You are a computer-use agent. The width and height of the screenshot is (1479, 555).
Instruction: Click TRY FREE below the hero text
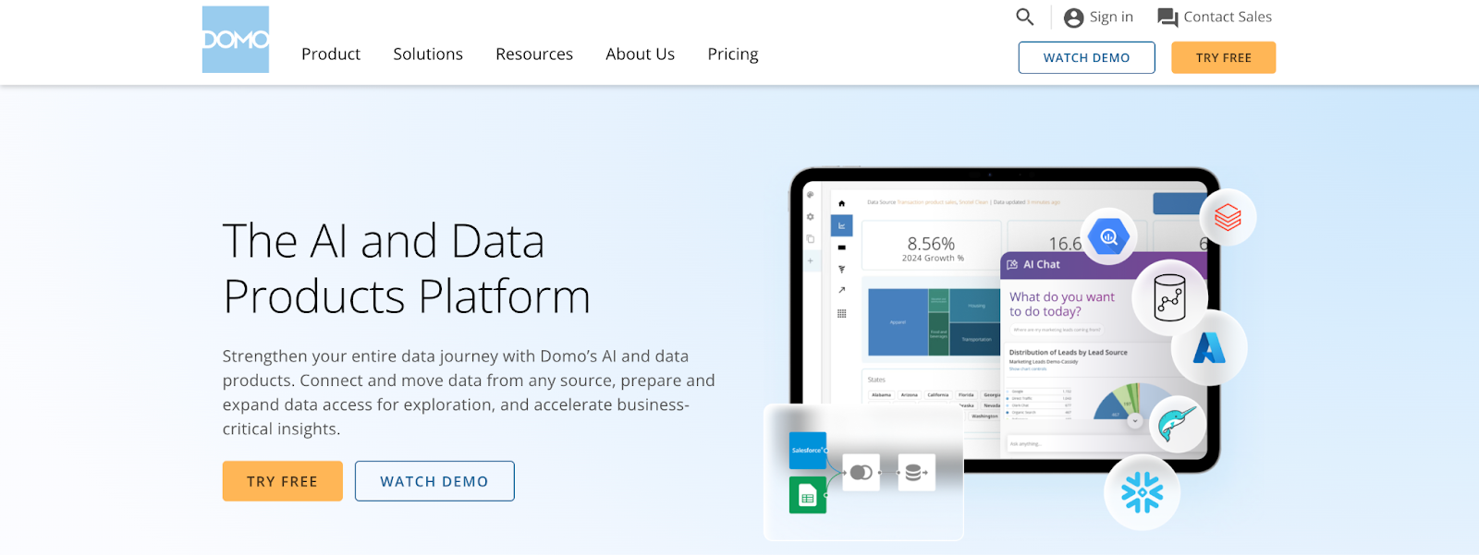(x=283, y=481)
